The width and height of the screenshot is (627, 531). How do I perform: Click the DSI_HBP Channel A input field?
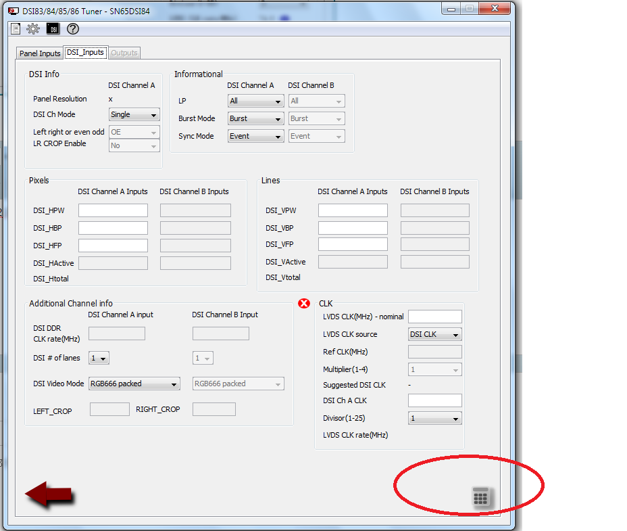[113, 228]
